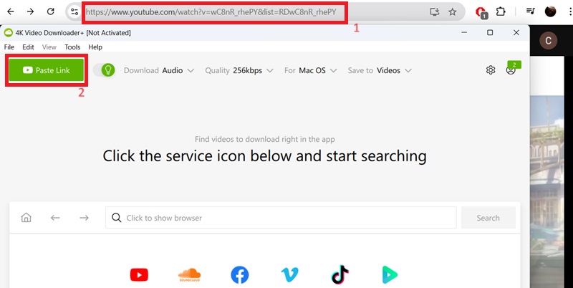Open the SoundCloud service icon
This screenshot has width=573, height=288.
tap(189, 275)
